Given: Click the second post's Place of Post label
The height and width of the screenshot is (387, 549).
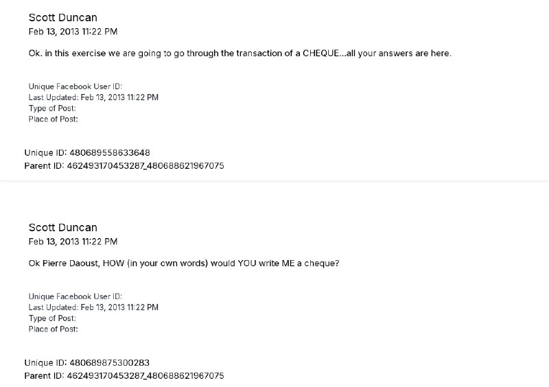Looking at the screenshot, I should tap(54, 329).
